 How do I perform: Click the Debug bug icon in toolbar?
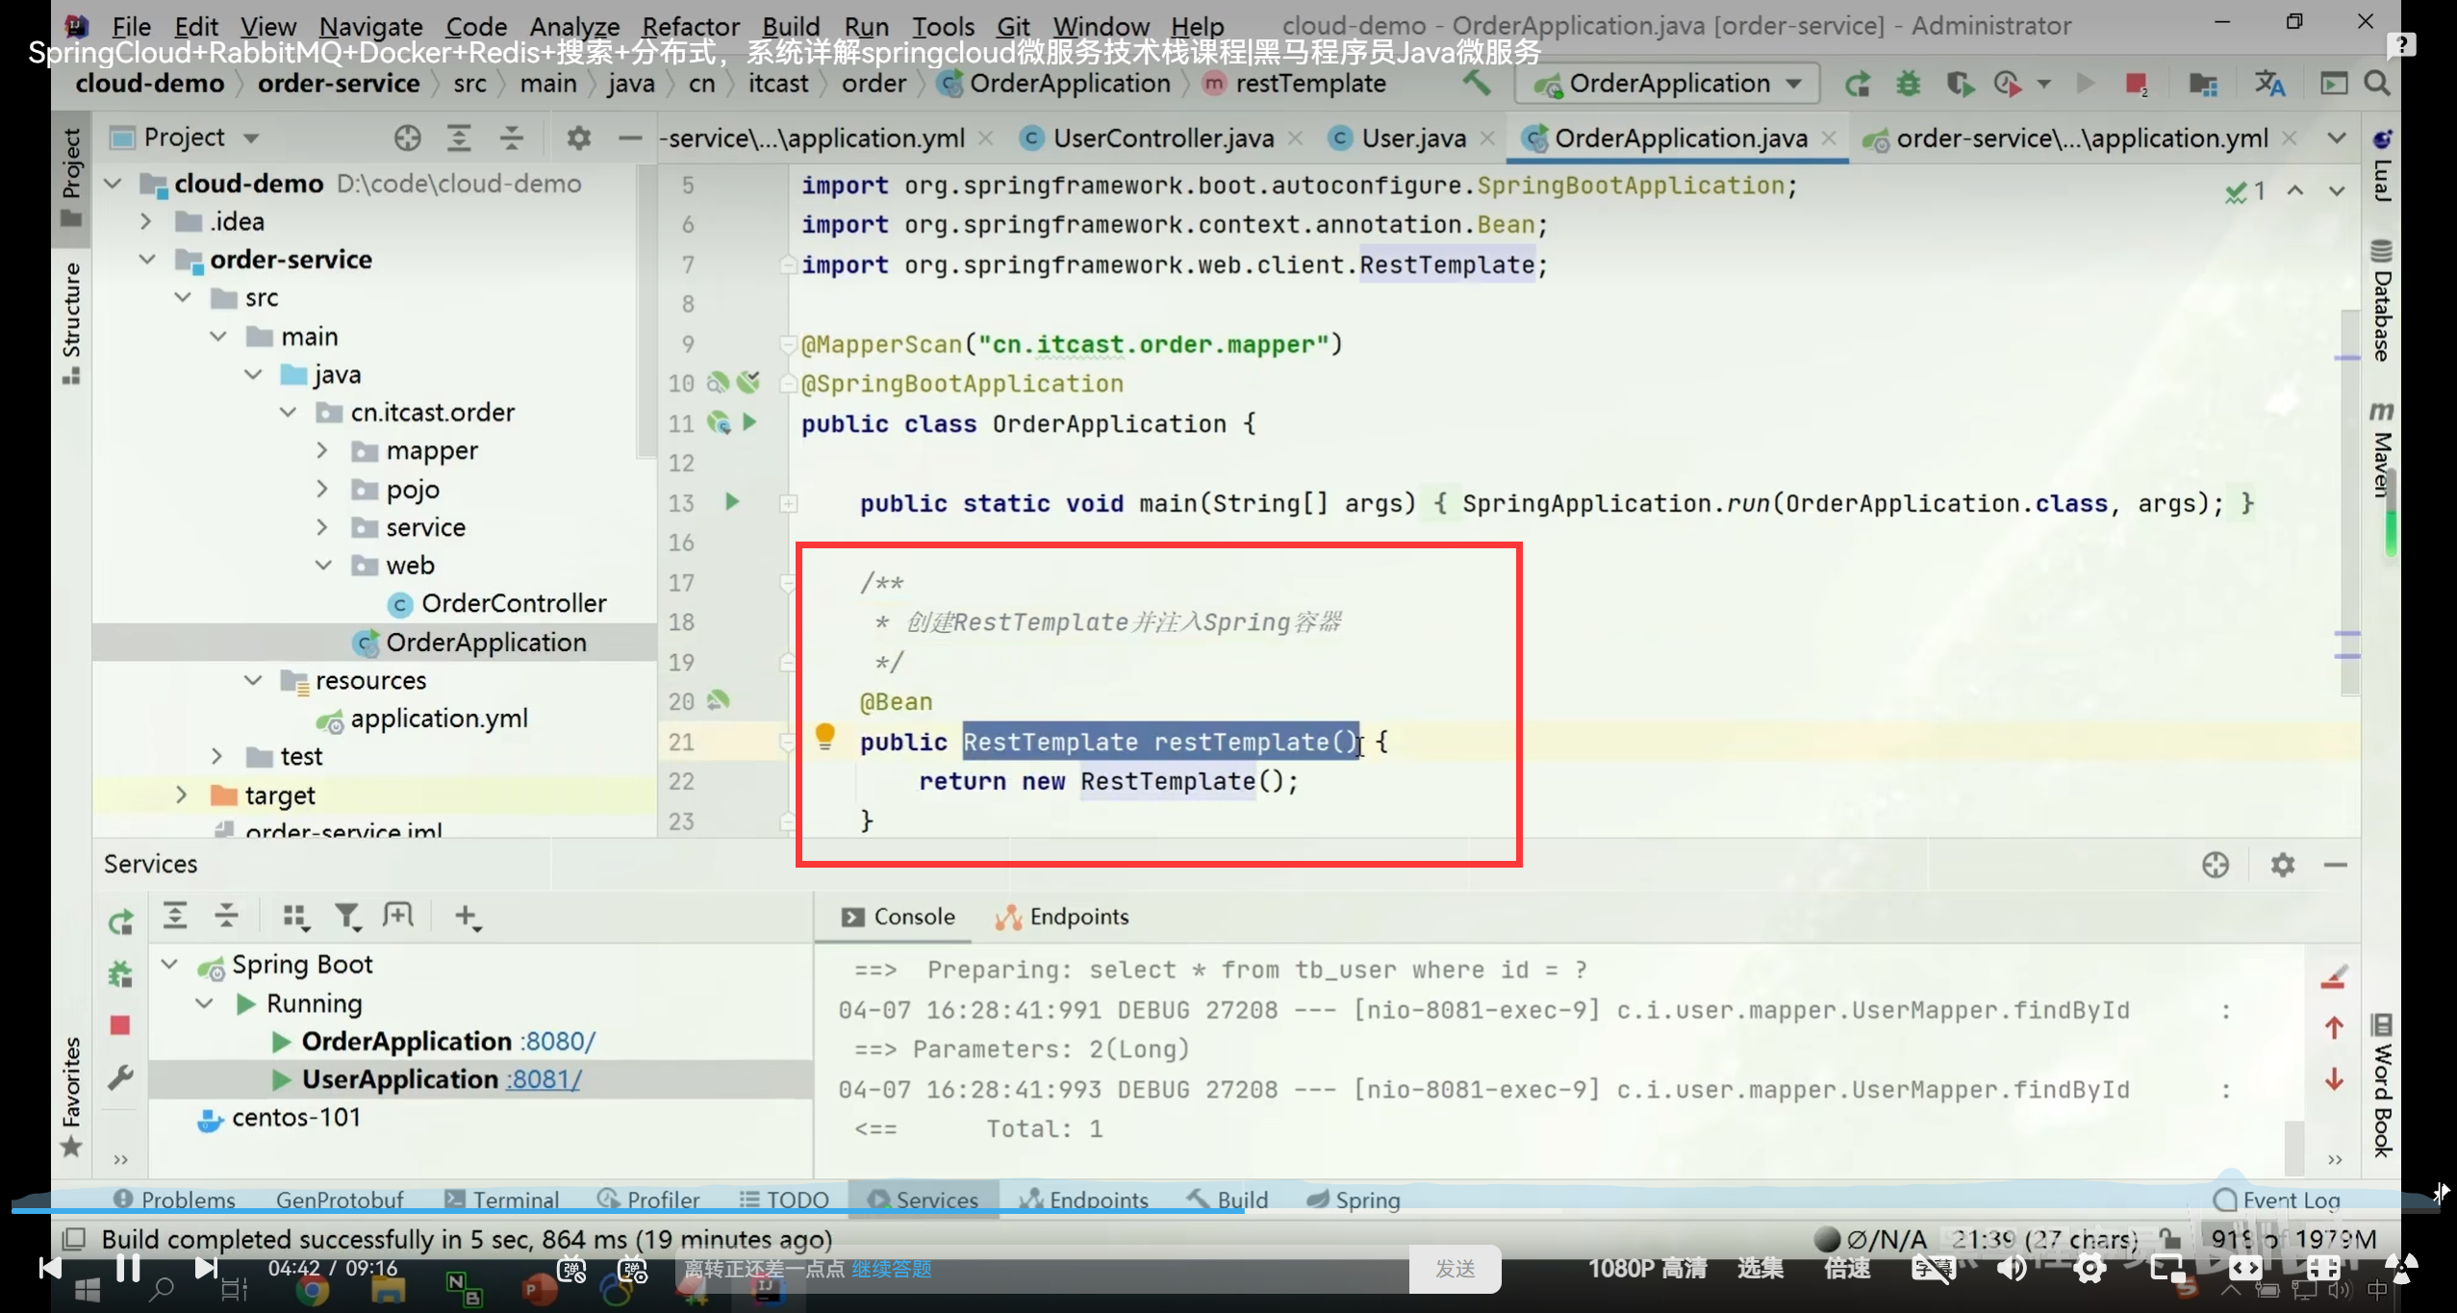pos(1908,84)
